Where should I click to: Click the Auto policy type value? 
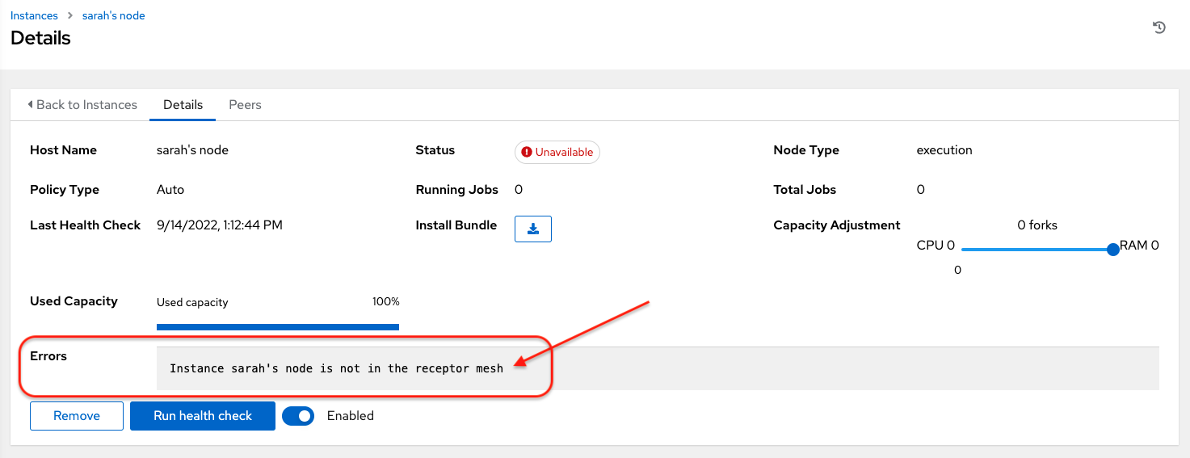pos(170,190)
